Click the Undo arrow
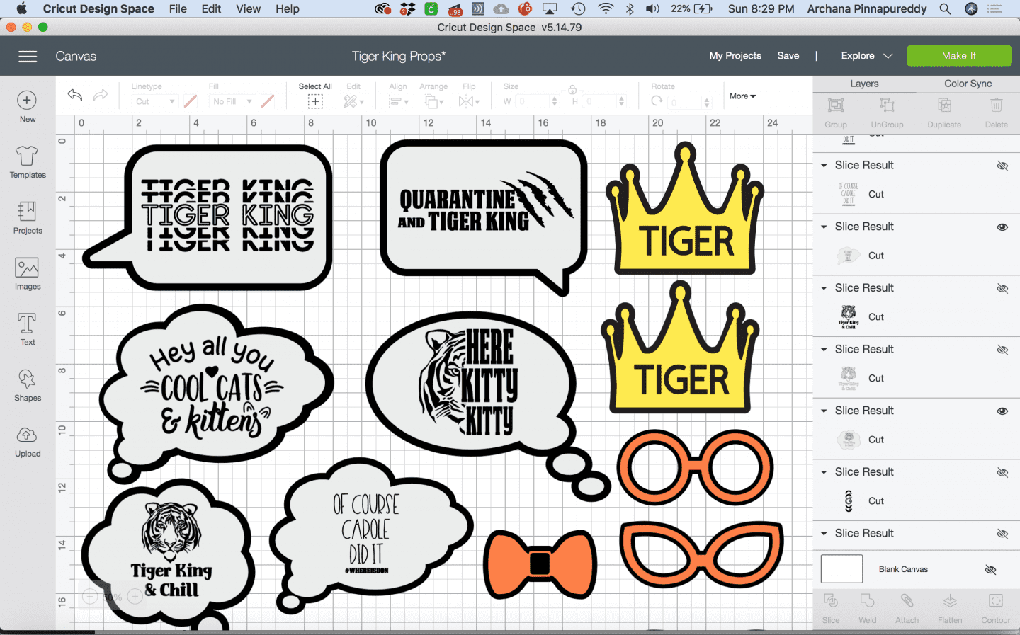 pos(75,95)
